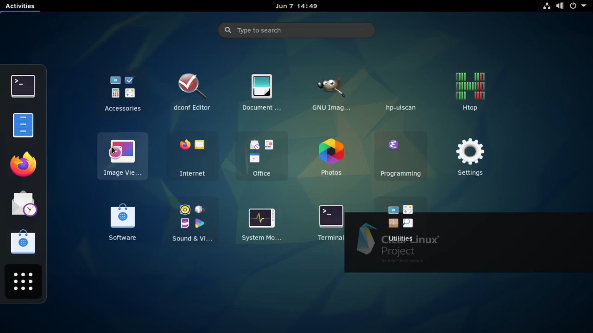Open the dconf Editor application

[192, 92]
